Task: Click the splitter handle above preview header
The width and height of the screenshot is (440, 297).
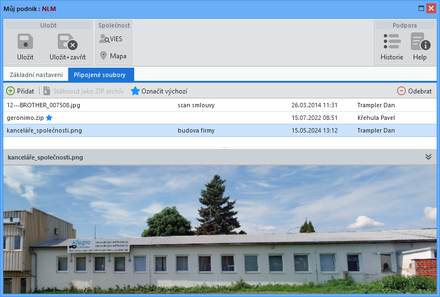Action: (224, 147)
